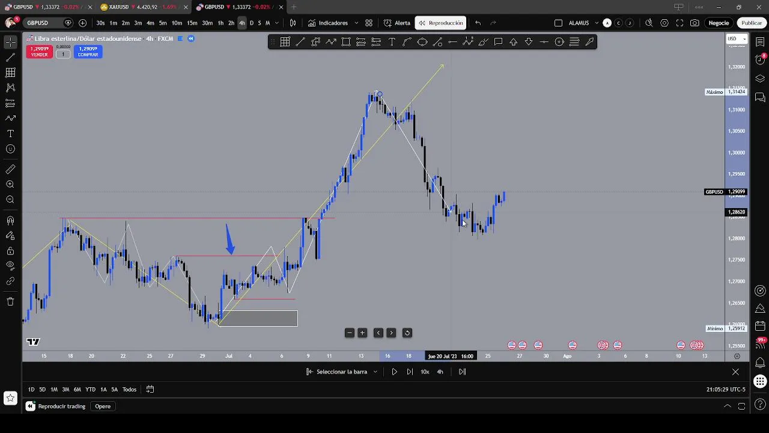The width and height of the screenshot is (769, 433).
Task: Select the trend line tool in left sidebar
Action: (10, 58)
